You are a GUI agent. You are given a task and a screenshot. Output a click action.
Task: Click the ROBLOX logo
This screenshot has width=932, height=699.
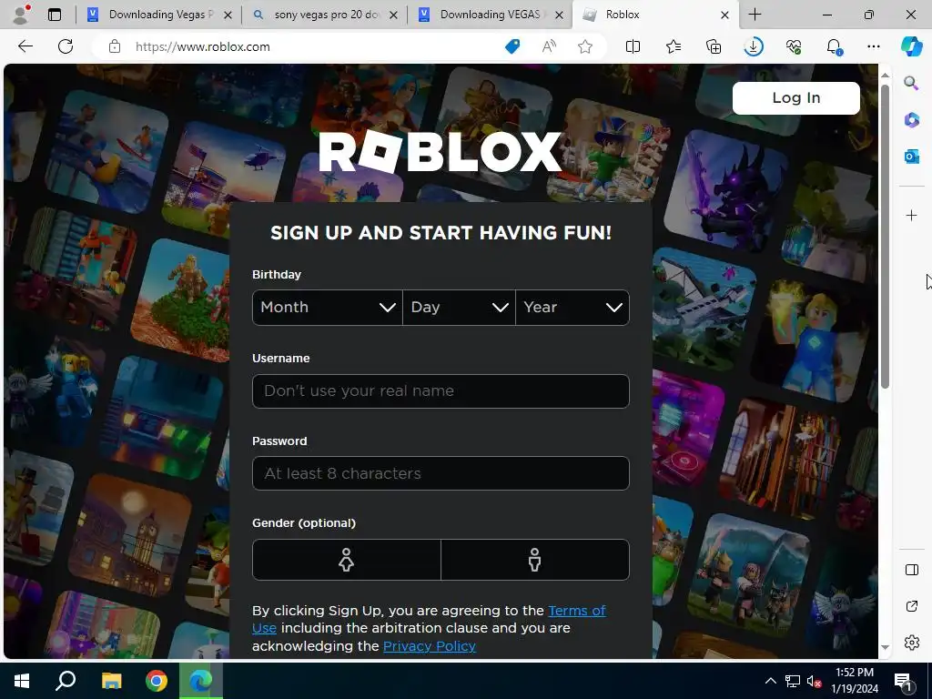pos(440,152)
